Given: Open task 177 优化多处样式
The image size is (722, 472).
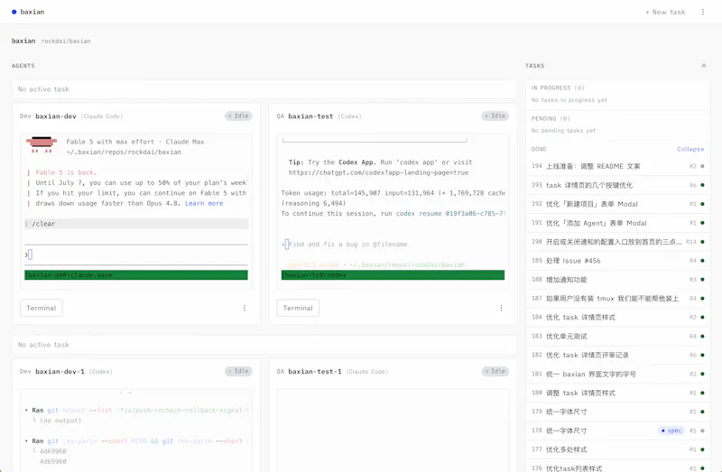Looking at the screenshot, I should pos(618,449).
